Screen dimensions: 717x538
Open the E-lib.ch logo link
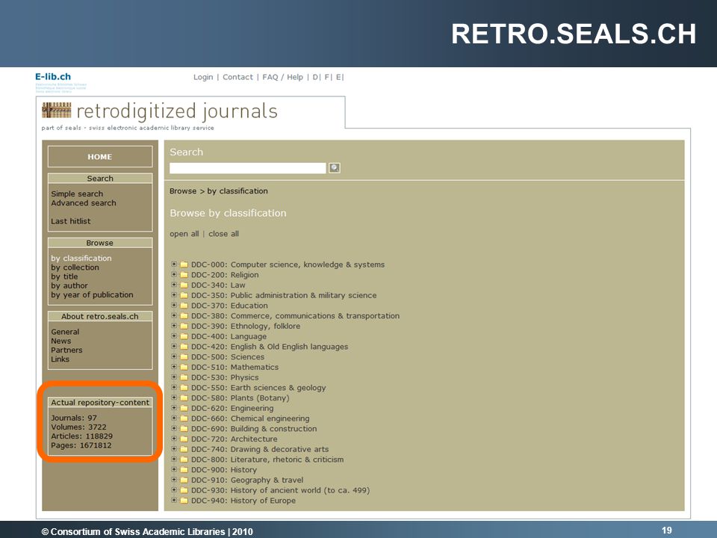(x=53, y=76)
